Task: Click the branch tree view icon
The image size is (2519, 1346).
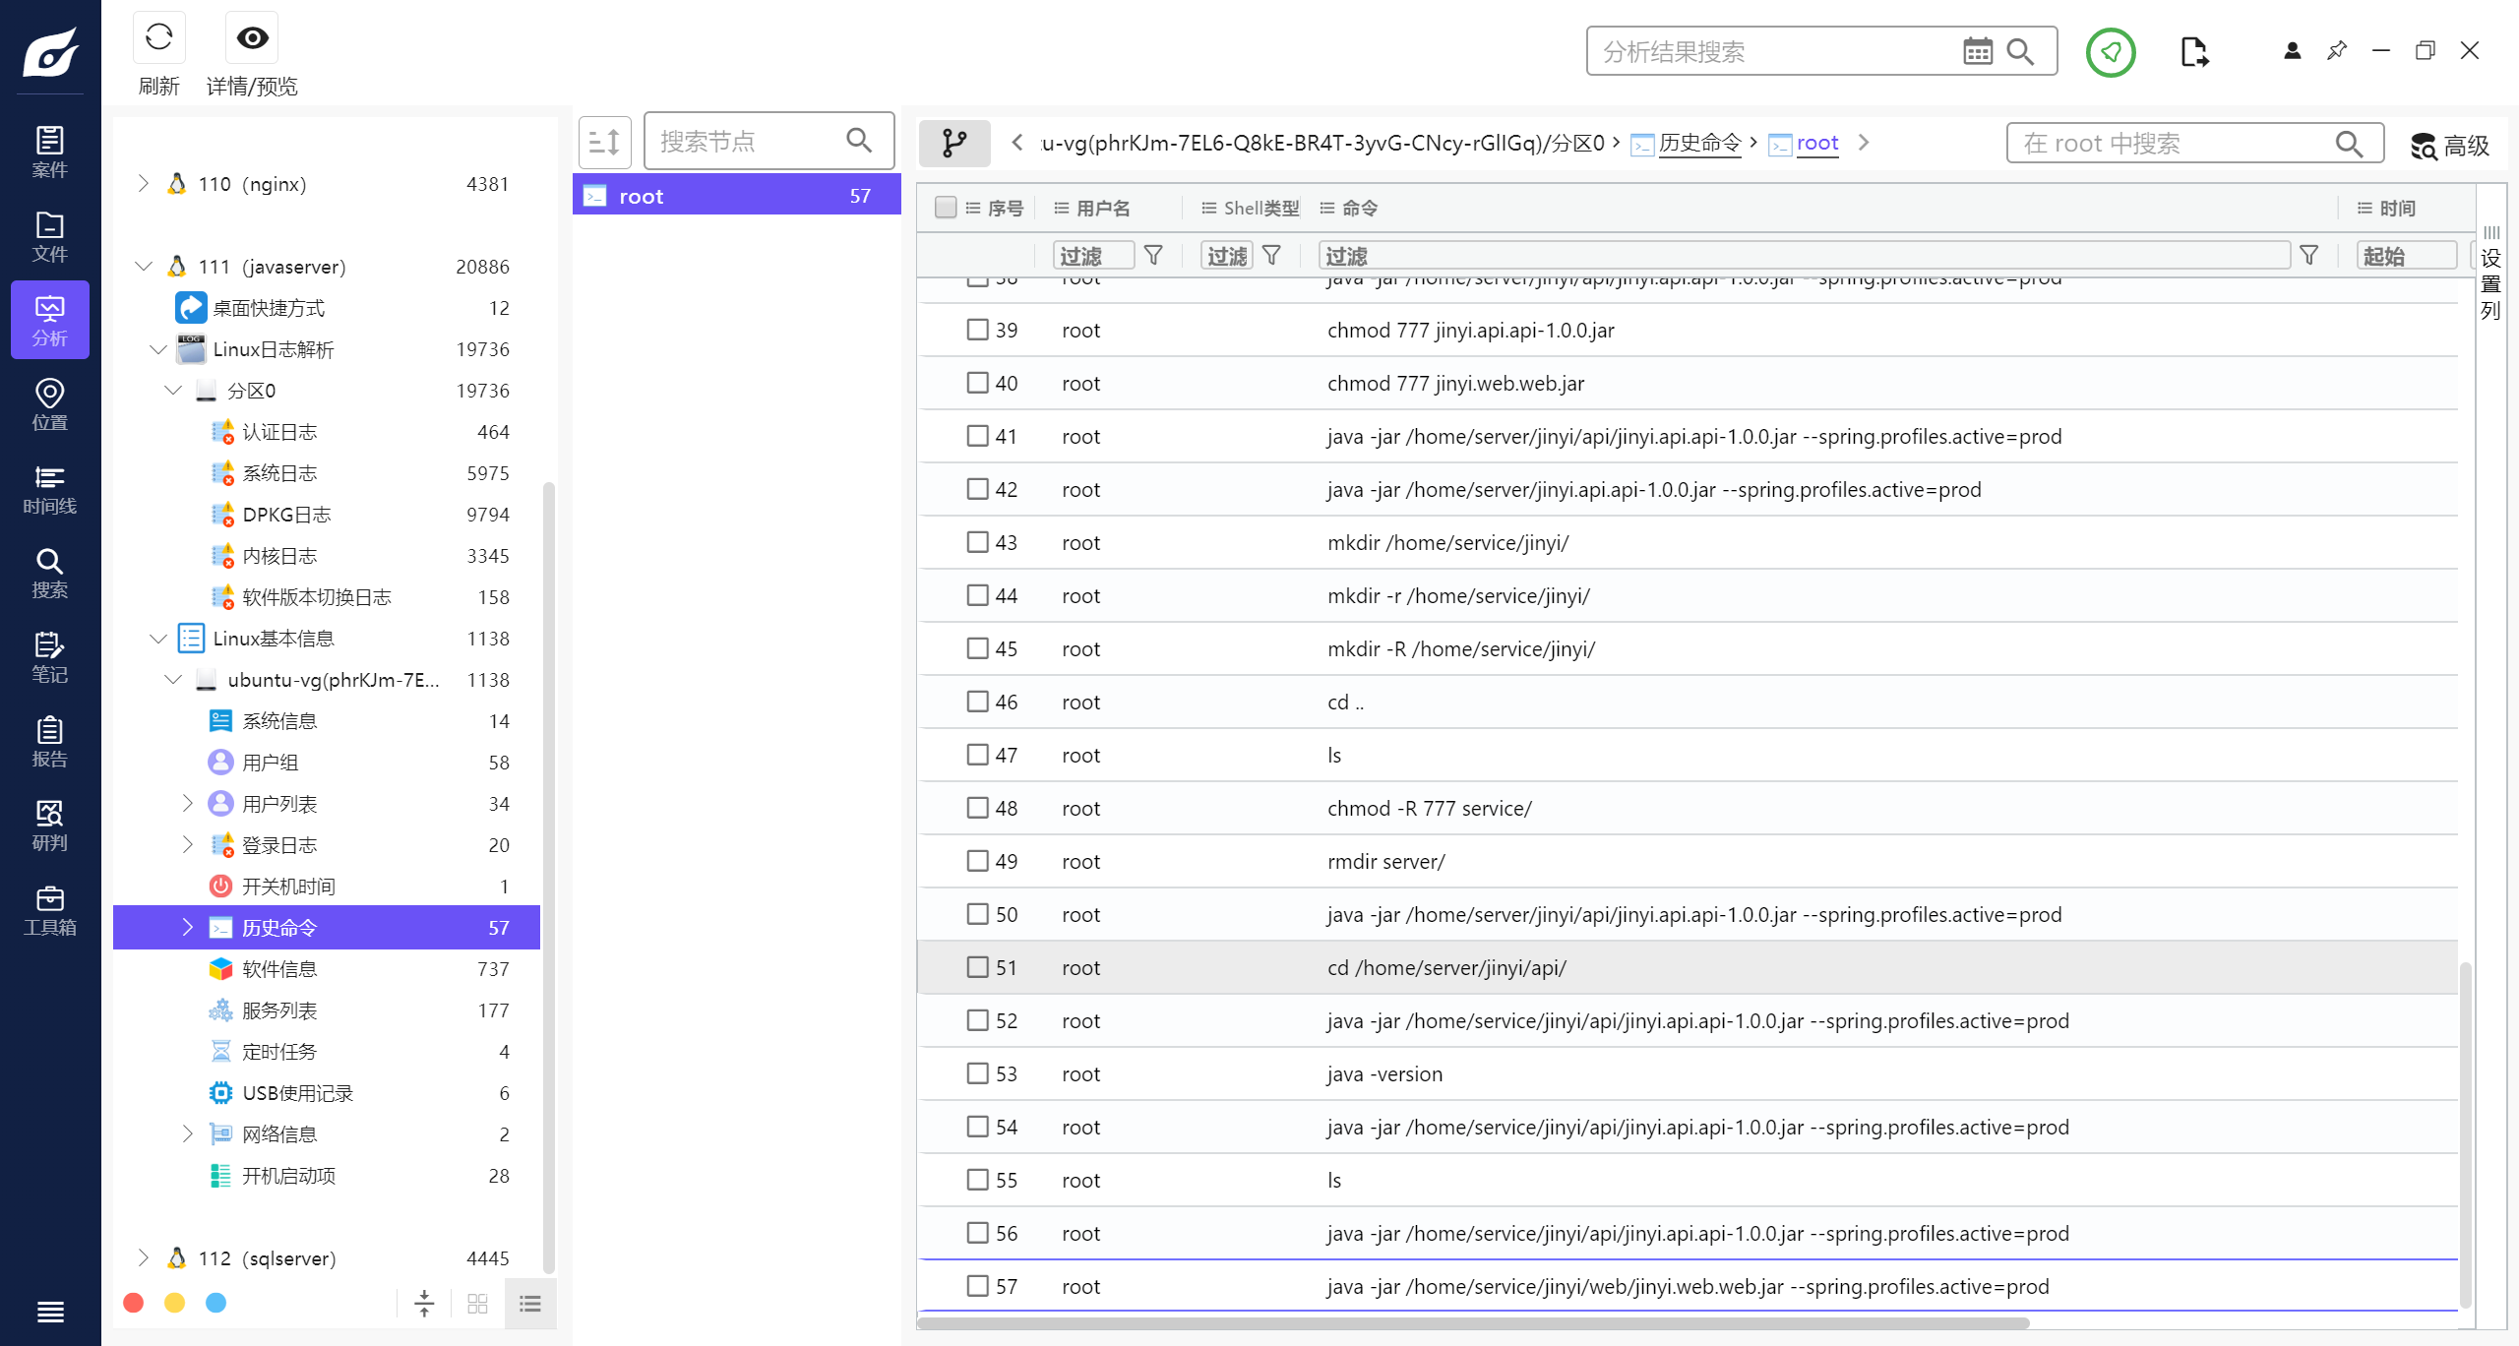Action: pyautogui.click(x=953, y=143)
